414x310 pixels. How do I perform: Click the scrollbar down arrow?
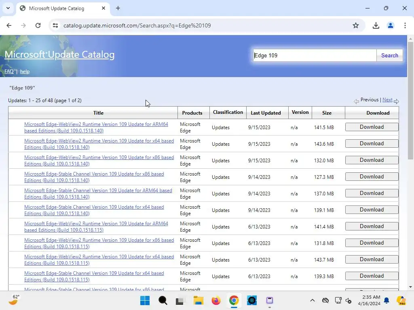[410, 287]
